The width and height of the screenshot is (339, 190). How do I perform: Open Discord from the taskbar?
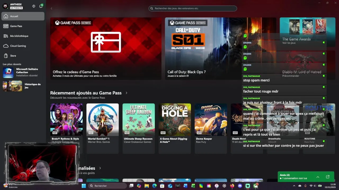coord(240,186)
